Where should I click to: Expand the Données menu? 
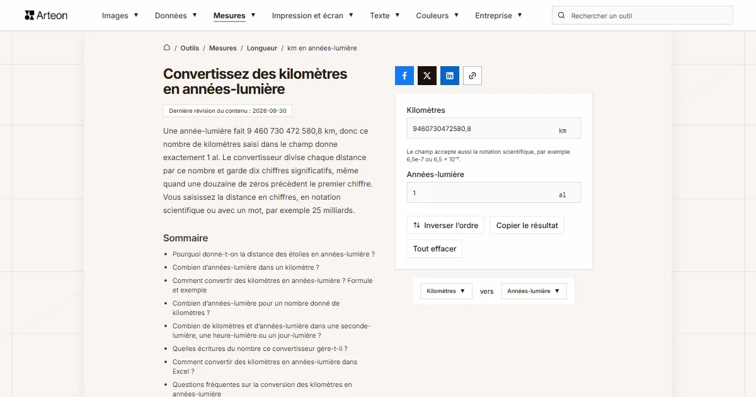(176, 16)
